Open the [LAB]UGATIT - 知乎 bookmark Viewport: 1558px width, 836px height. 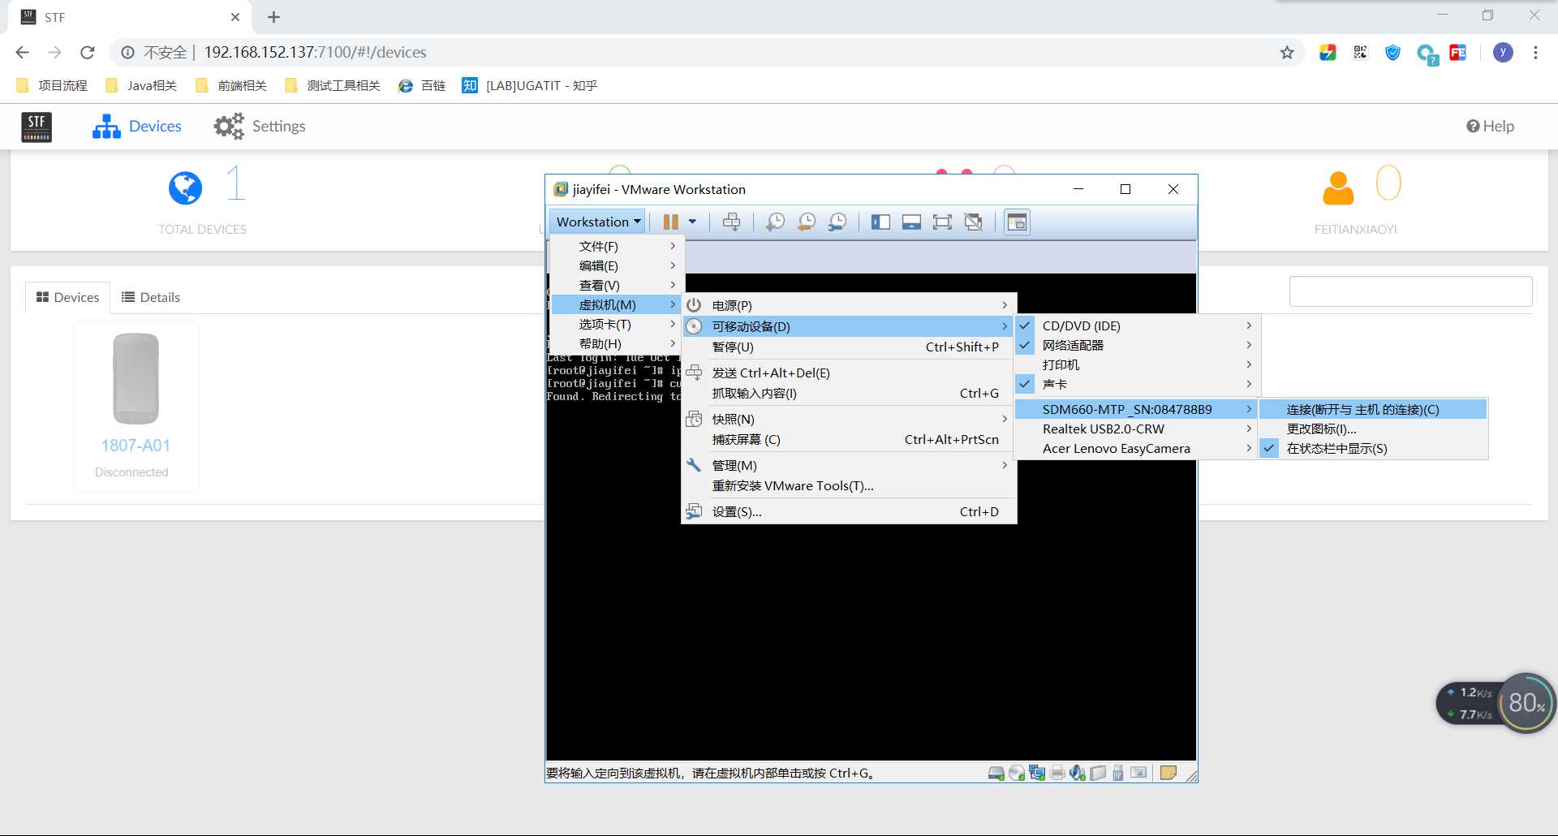point(529,85)
